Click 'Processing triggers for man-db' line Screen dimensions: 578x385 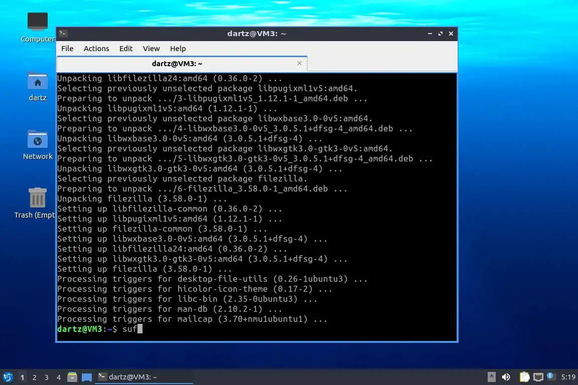[x=170, y=309]
